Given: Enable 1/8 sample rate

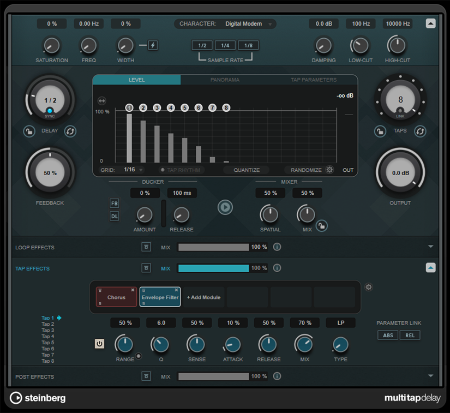Looking at the screenshot, I should click(249, 45).
